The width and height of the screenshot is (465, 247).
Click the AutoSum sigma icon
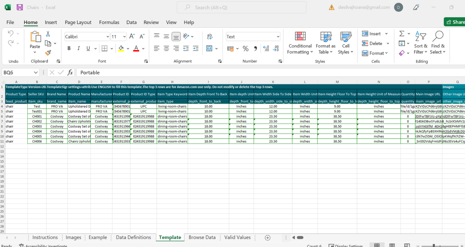coord(402,34)
